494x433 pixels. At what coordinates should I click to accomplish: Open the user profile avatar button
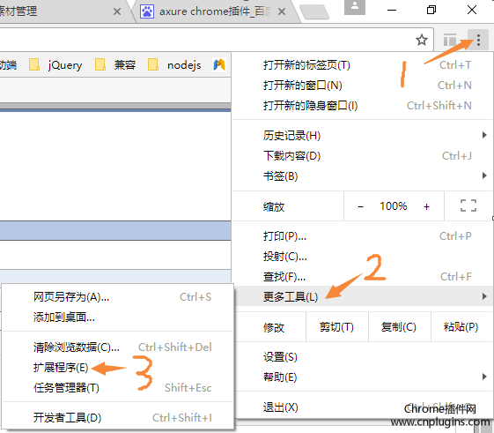click(355, 7)
